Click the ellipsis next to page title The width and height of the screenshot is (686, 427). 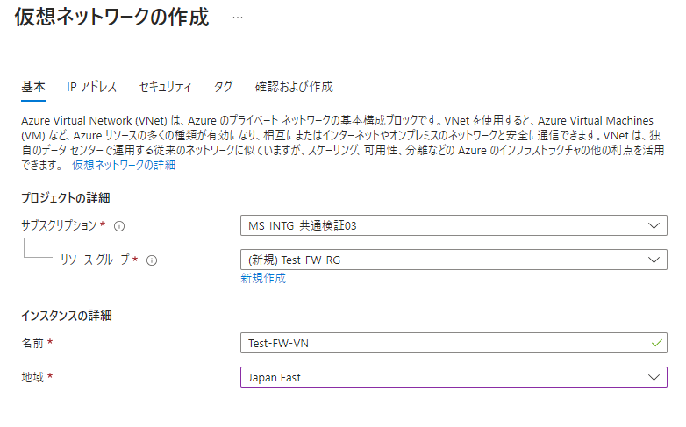[238, 18]
